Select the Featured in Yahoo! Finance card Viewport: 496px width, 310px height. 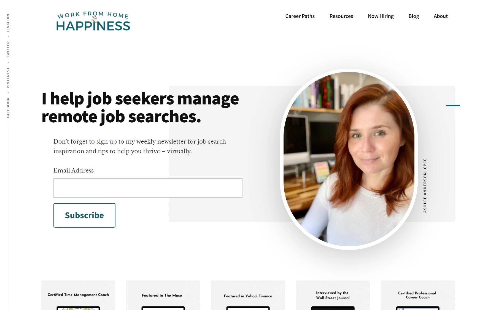pyautogui.click(x=248, y=295)
